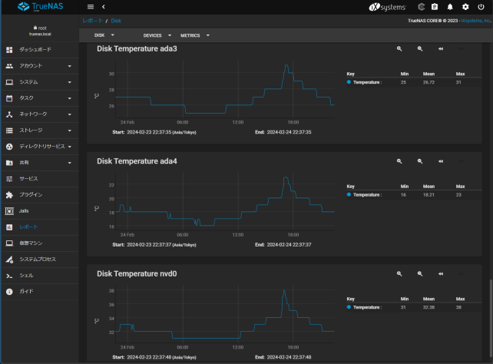Open the alerts bell icon
This screenshot has width=493, height=364.
tap(450, 7)
